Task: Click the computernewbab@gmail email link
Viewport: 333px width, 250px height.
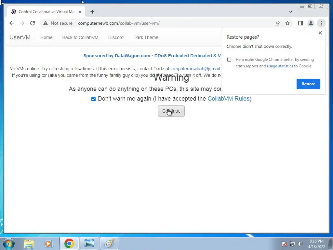Action: pyautogui.click(x=195, y=69)
